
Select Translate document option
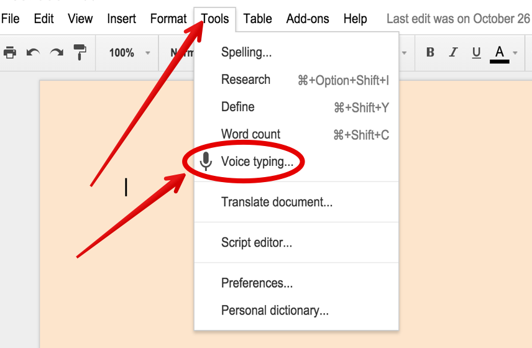click(277, 202)
